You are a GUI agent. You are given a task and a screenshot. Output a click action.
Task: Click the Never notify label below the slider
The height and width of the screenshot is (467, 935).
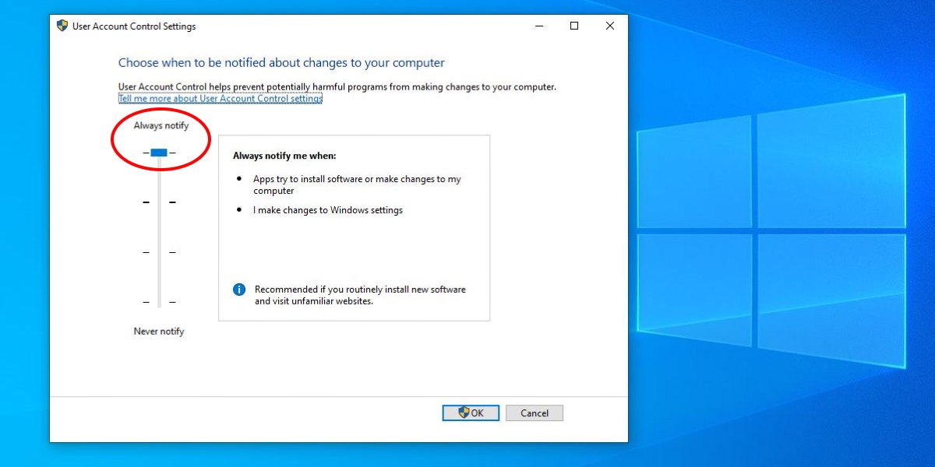tap(158, 331)
